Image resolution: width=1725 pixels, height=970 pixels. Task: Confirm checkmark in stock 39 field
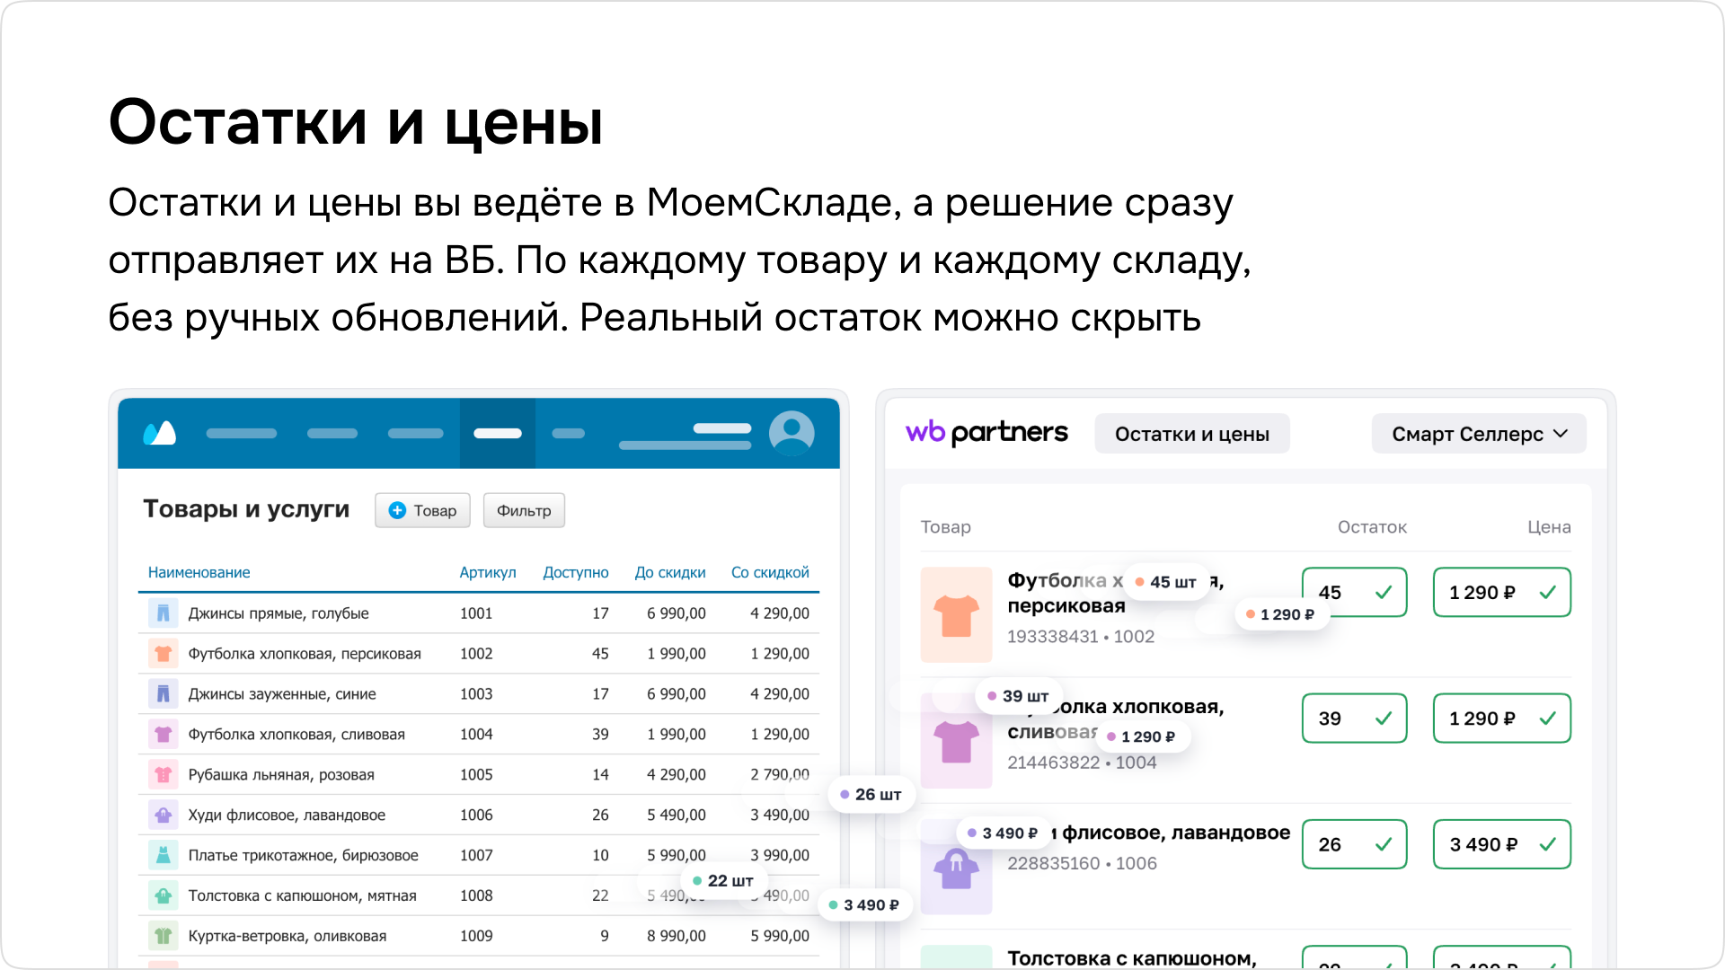(x=1384, y=718)
